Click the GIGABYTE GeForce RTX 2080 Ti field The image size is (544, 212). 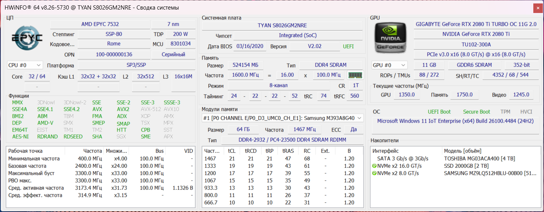[x=476, y=24]
